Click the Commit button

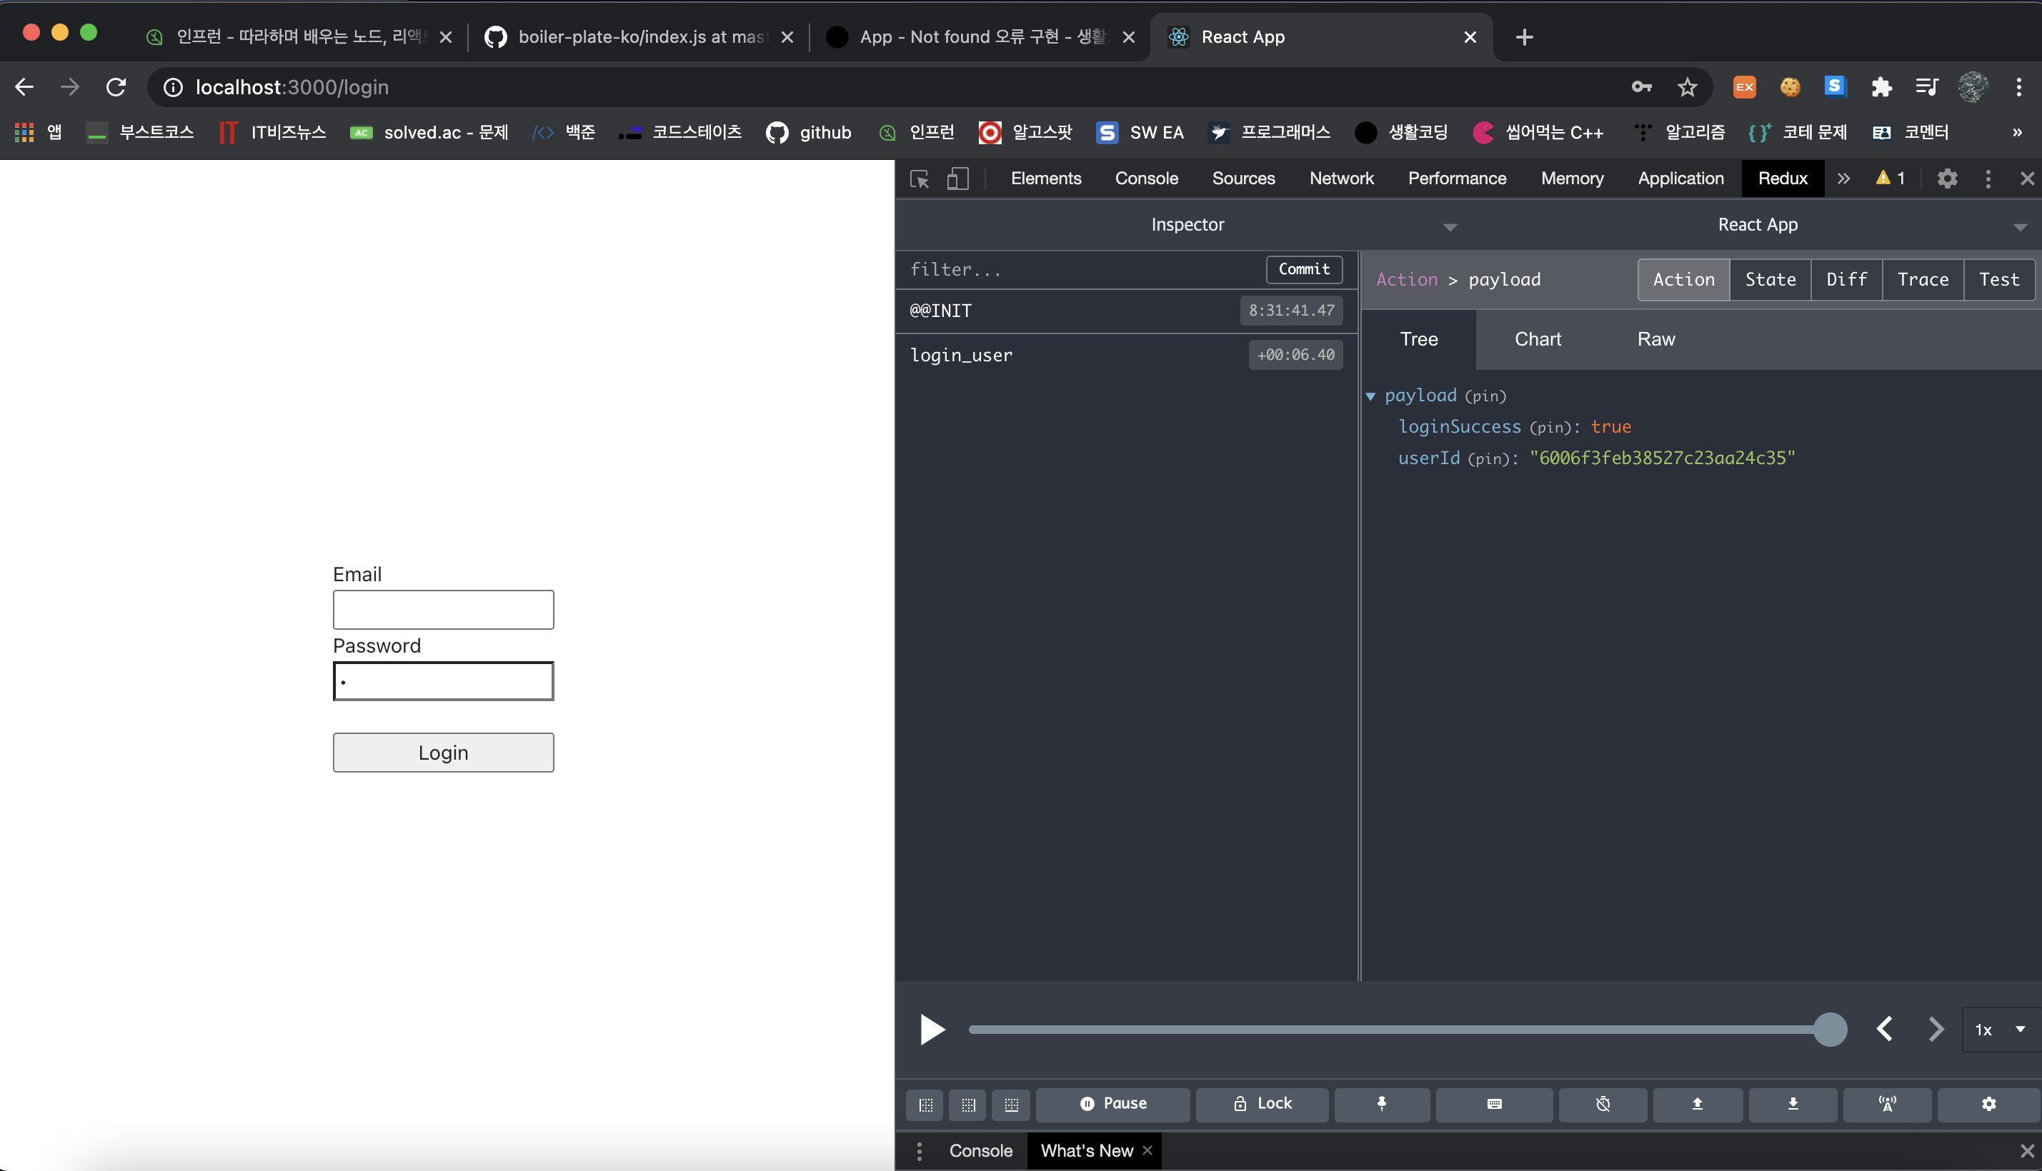pyautogui.click(x=1303, y=269)
